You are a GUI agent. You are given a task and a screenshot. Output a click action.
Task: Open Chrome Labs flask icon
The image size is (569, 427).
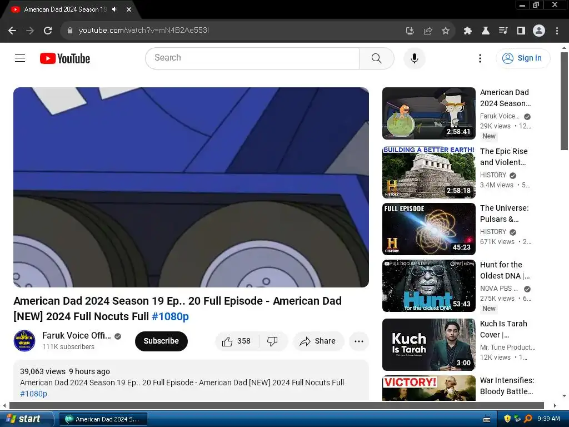485,31
